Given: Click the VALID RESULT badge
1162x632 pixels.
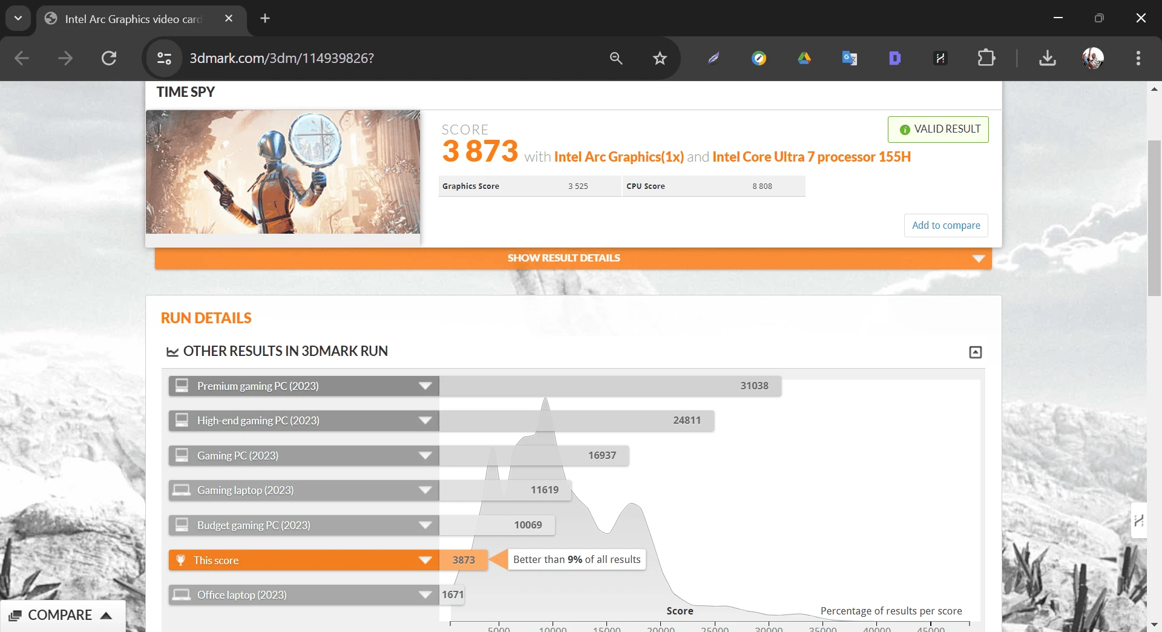Looking at the screenshot, I should pos(938,130).
